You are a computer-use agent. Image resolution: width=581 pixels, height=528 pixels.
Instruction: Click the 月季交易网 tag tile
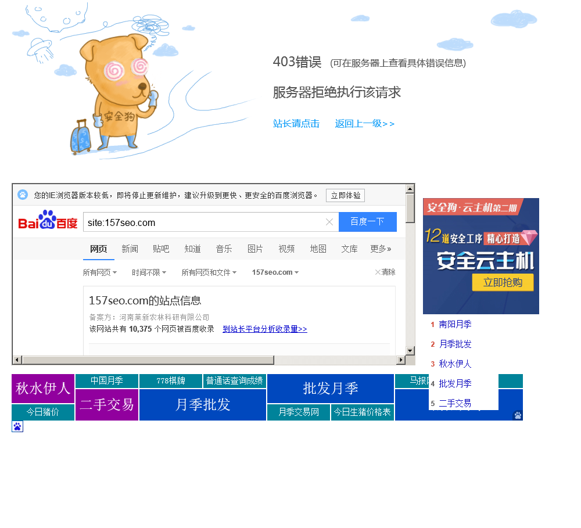(299, 412)
